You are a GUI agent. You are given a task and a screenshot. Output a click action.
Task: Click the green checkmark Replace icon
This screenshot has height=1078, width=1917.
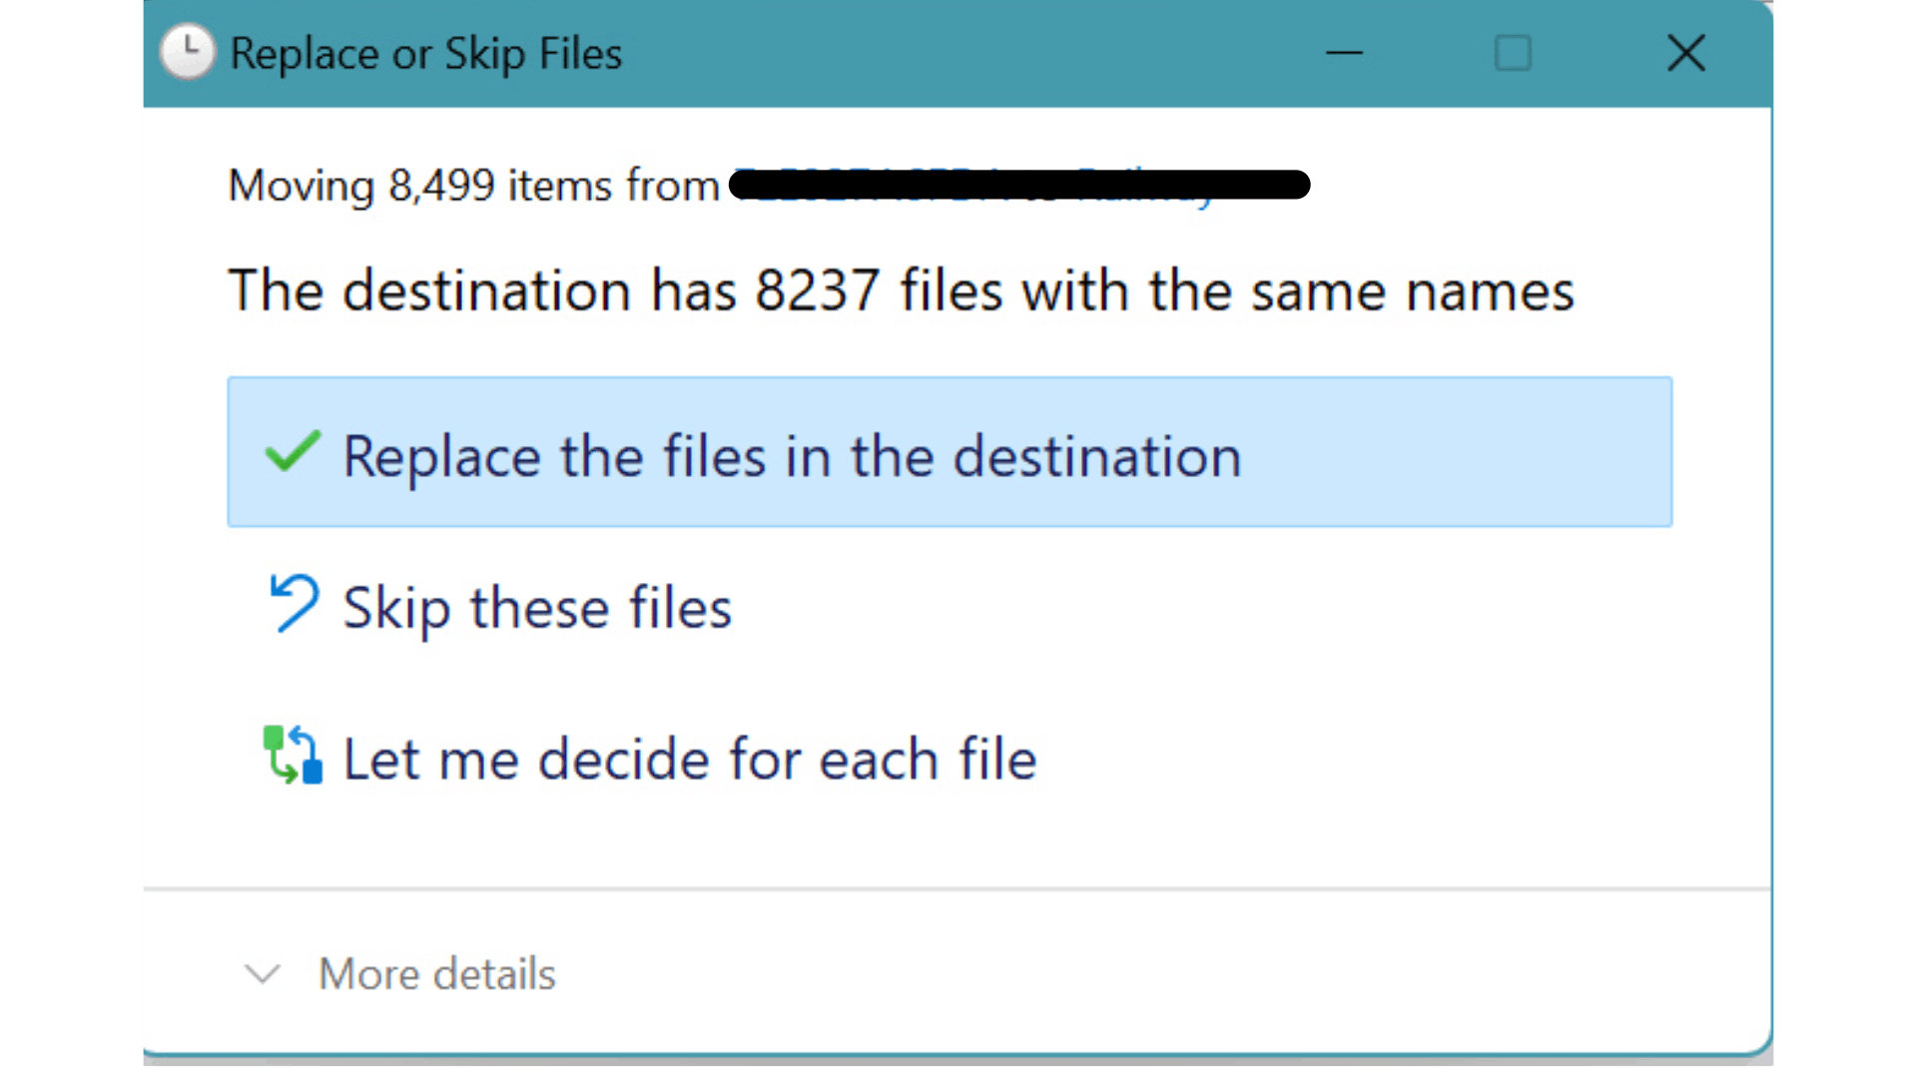pos(292,452)
